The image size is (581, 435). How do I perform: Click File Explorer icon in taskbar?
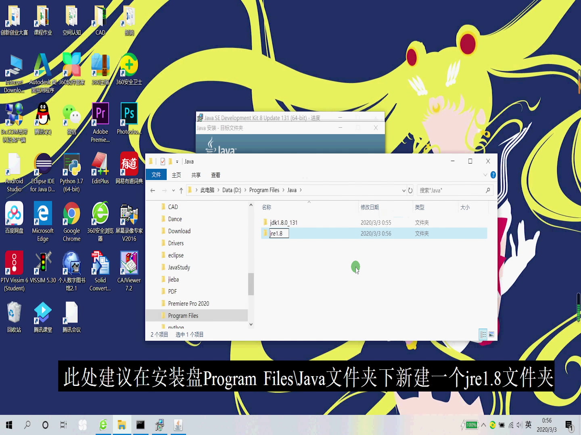(x=122, y=425)
